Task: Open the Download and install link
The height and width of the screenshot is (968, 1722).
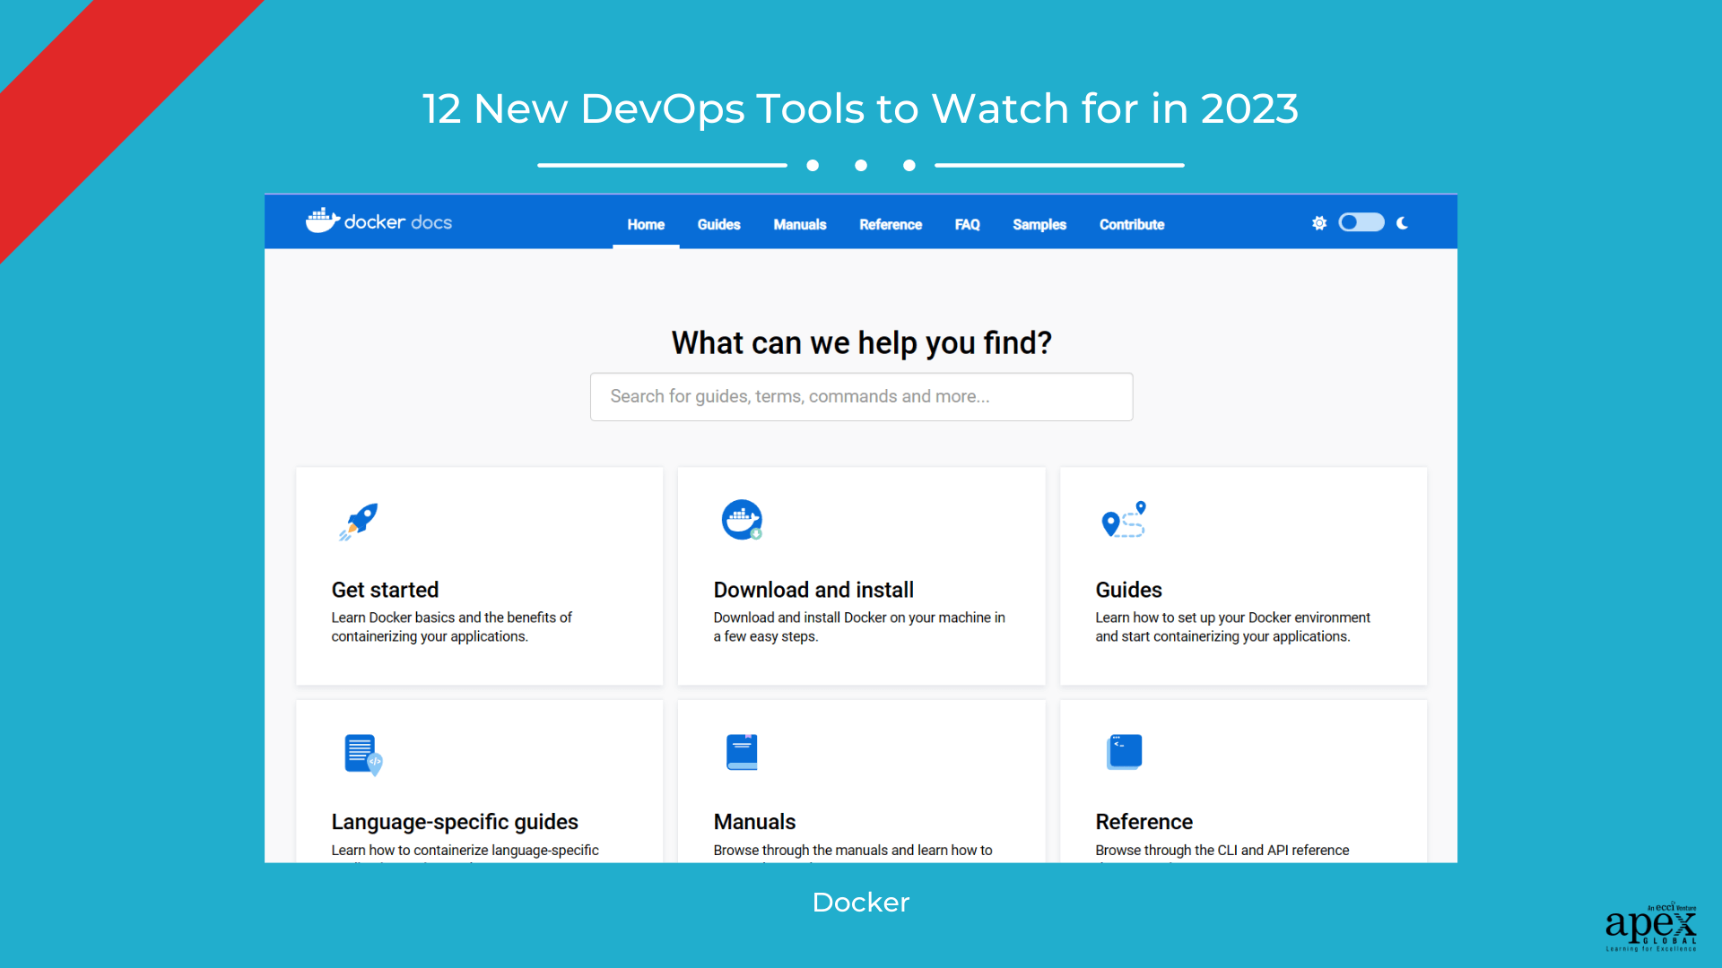Action: pos(813,590)
